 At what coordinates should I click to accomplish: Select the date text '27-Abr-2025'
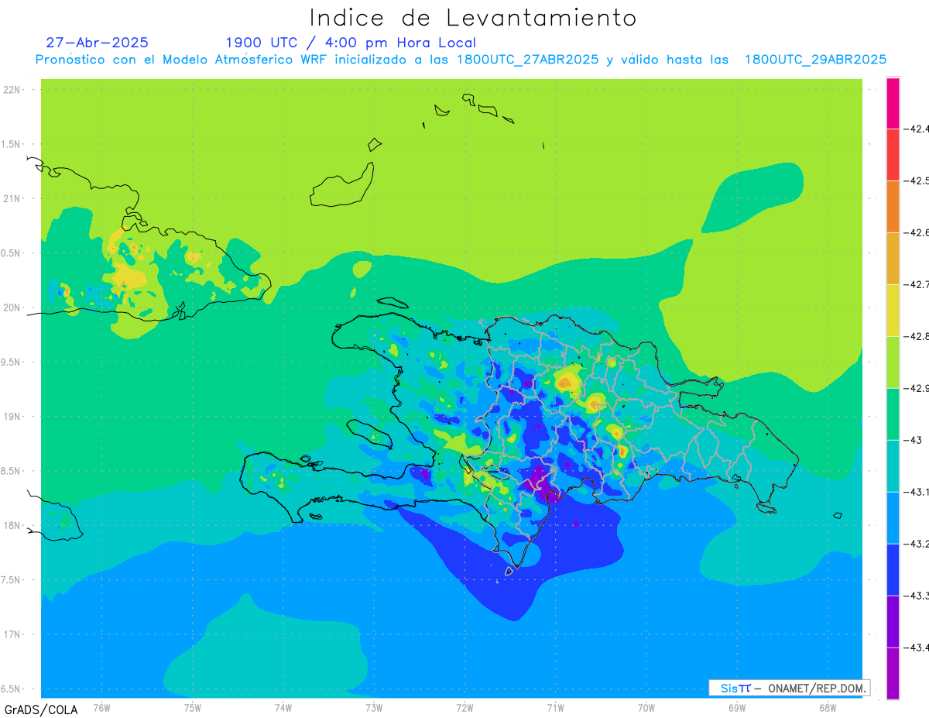point(98,43)
